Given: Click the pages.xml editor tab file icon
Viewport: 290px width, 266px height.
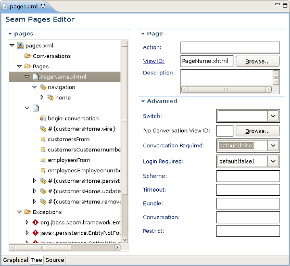Looking at the screenshot, I should pyautogui.click(x=6, y=7).
